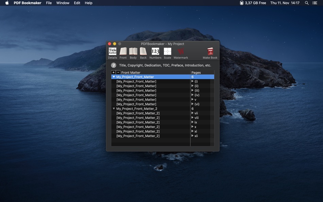Expand page (ii) disclosure triangle
Screen dimensions: 323x202
[192, 86]
